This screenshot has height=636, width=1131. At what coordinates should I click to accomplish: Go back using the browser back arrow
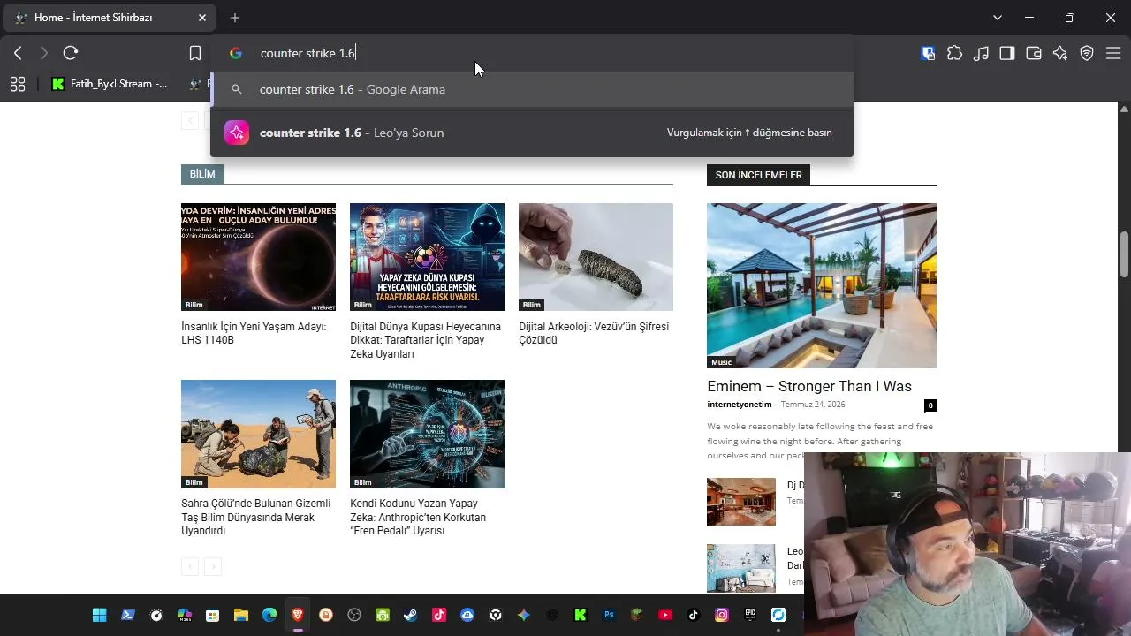click(18, 53)
